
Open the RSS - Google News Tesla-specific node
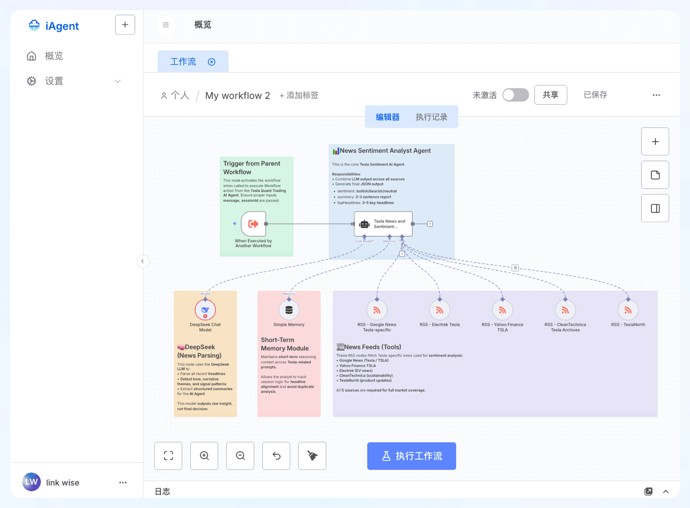376,310
